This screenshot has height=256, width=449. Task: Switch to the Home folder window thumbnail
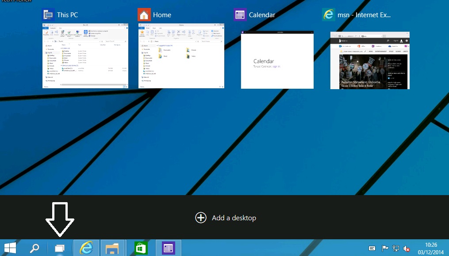tap(181, 55)
